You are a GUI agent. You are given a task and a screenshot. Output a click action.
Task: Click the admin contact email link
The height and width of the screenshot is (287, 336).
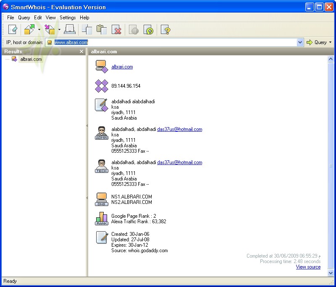(x=180, y=129)
